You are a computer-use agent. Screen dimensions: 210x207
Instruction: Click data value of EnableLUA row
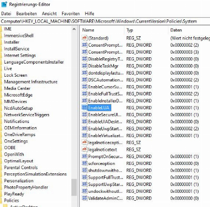click(x=184, y=108)
